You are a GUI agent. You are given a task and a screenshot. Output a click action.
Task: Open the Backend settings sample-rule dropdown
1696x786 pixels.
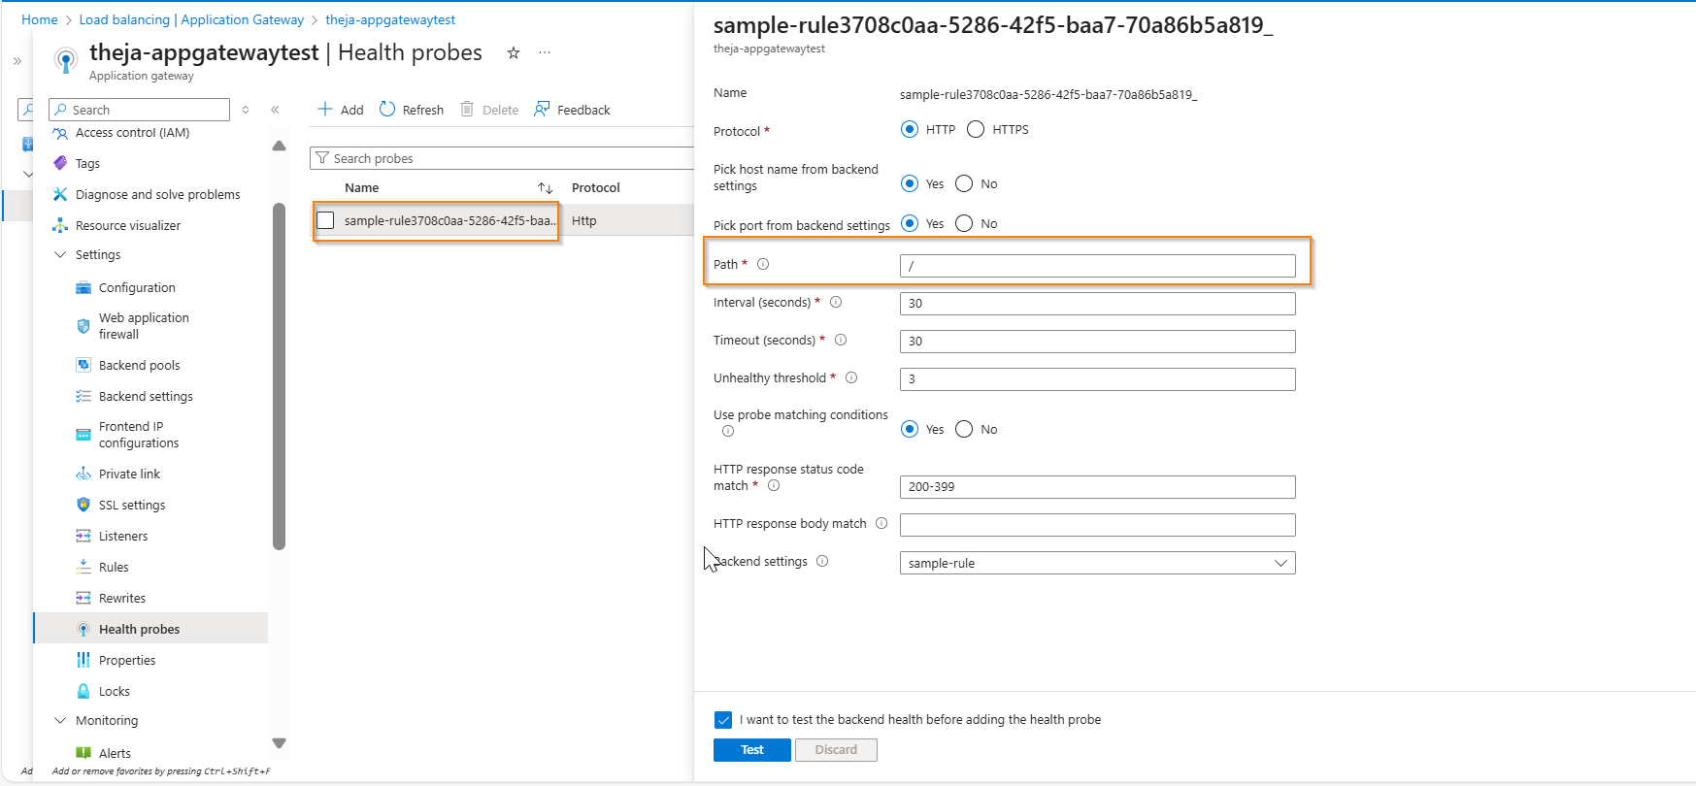pos(1097,563)
